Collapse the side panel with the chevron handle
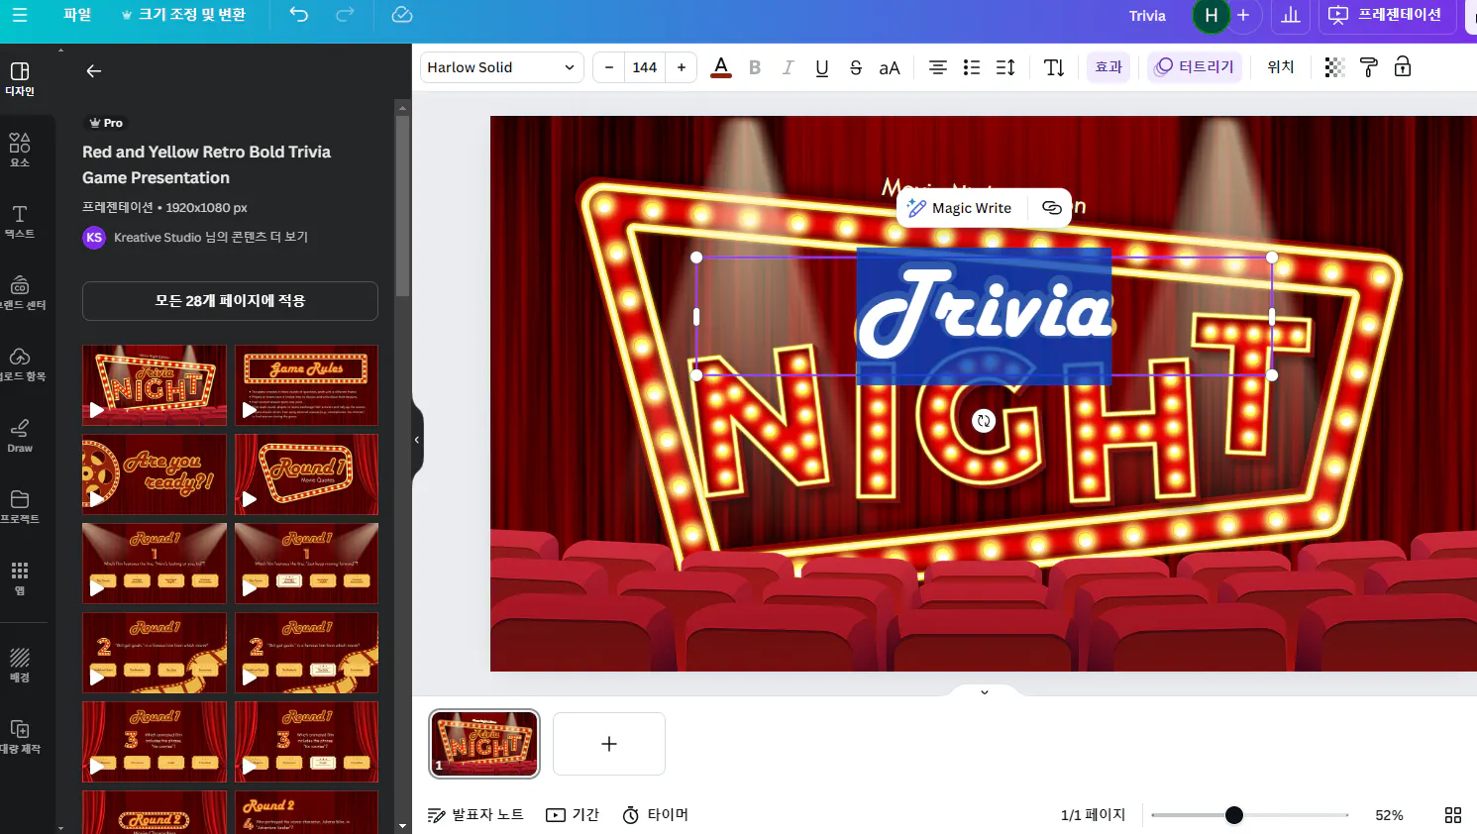This screenshot has height=834, width=1477. point(417,440)
